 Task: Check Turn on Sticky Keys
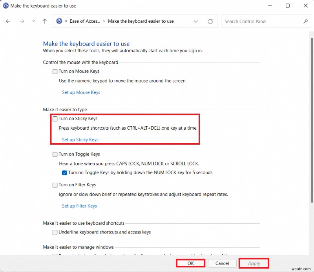tap(55, 119)
